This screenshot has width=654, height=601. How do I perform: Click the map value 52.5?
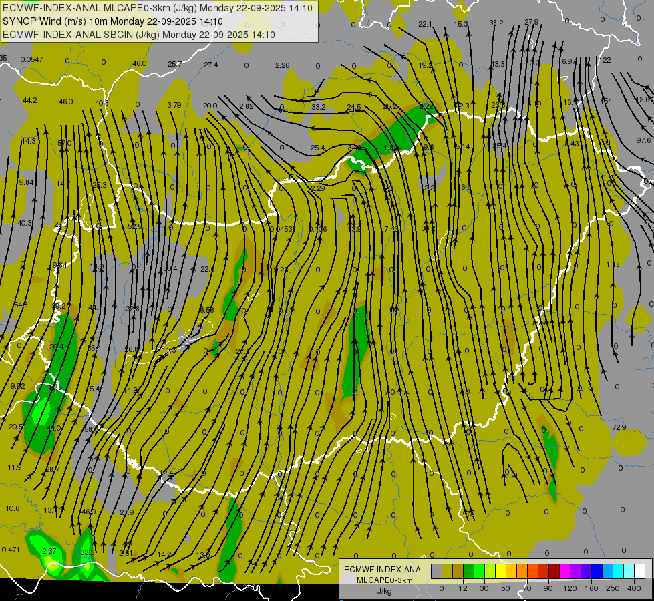(x=135, y=226)
